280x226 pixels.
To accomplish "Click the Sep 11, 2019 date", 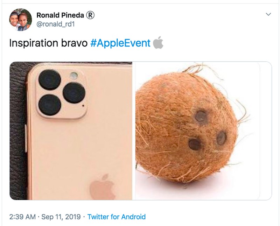I will [61, 217].
